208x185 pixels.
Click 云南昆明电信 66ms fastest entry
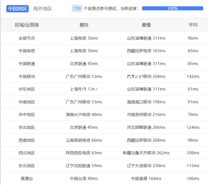tap(84, 140)
